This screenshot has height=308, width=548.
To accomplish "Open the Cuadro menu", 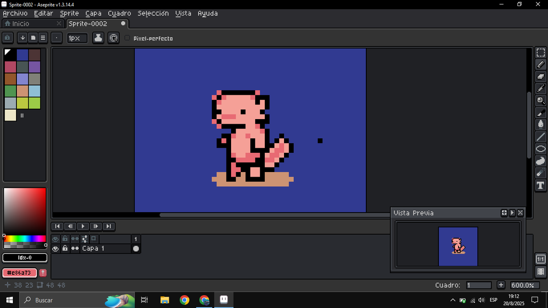I will (119, 13).
